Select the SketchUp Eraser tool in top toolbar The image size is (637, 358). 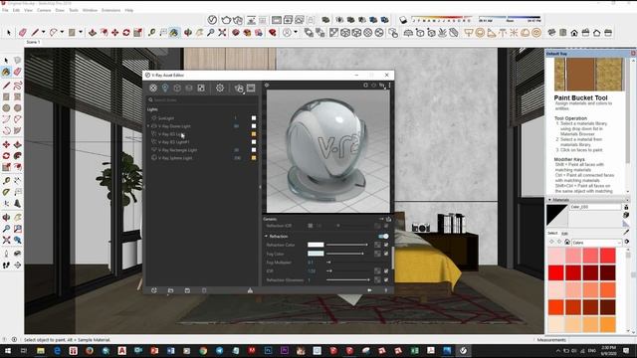[23, 33]
